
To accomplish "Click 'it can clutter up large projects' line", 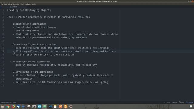I will pos(63,75).
